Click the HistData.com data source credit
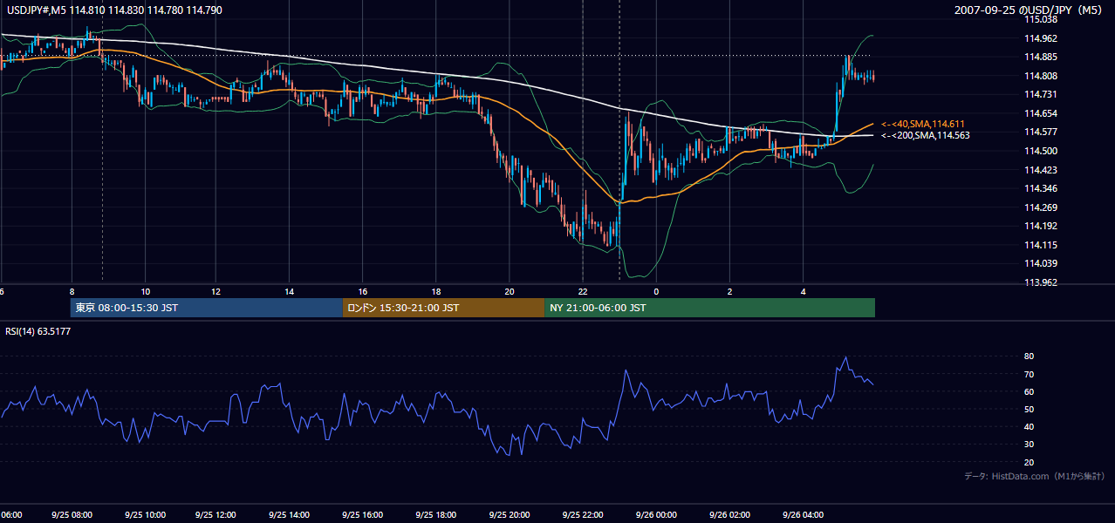This screenshot has height=523, width=1115. click(x=1035, y=476)
